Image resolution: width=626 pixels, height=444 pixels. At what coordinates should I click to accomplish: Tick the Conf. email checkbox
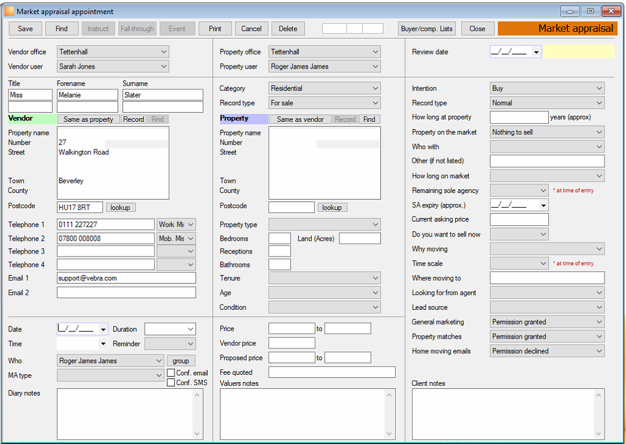pos(171,373)
